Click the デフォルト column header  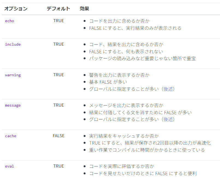(58, 9)
